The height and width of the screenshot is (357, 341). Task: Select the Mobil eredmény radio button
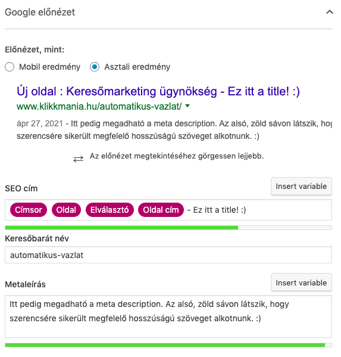10,67
